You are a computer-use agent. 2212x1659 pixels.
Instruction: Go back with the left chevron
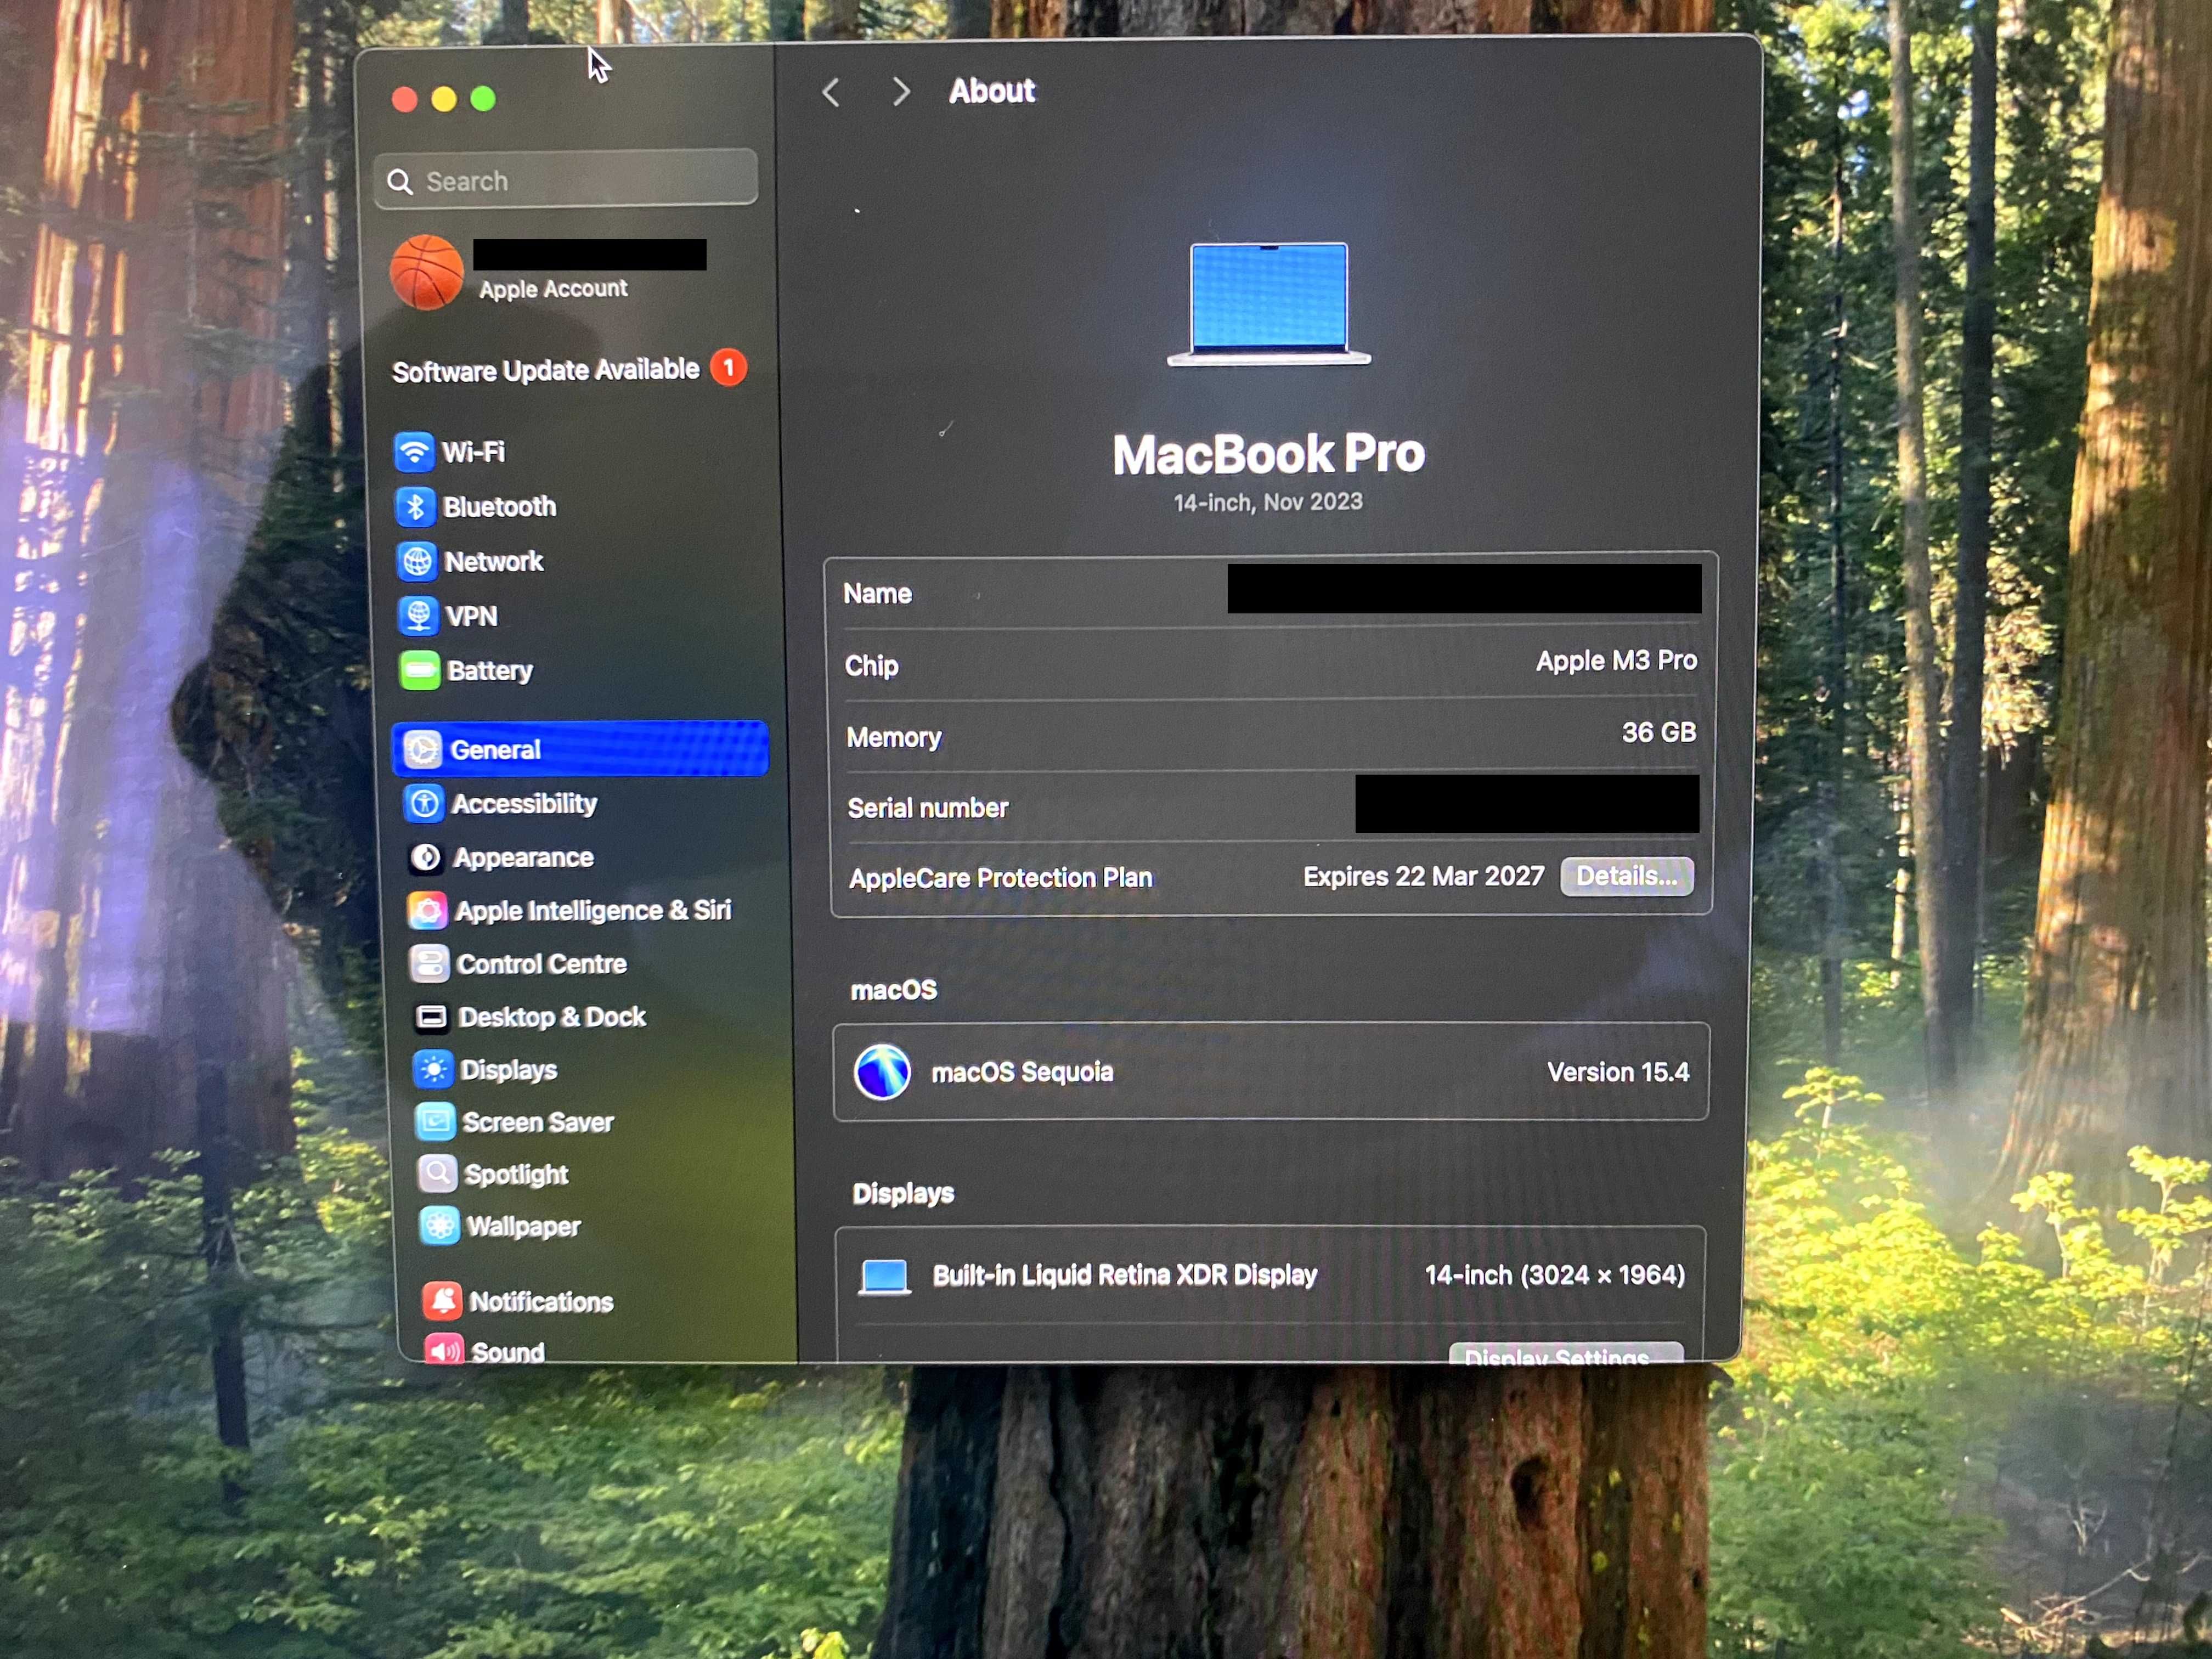(x=830, y=93)
